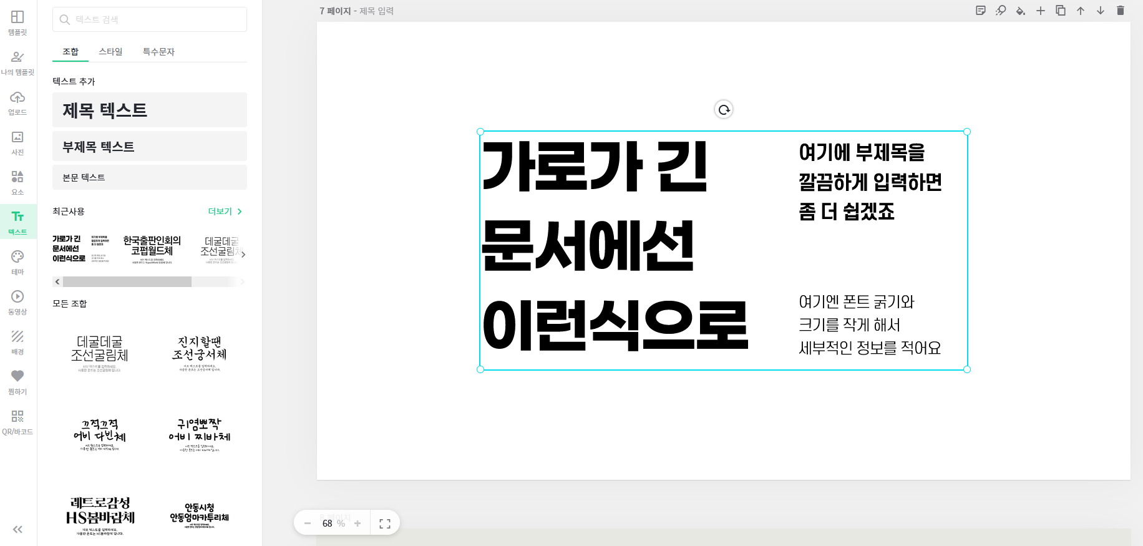The width and height of the screenshot is (1143, 546).
Task: Click the page background fill bucket icon
Action: pos(1021,11)
